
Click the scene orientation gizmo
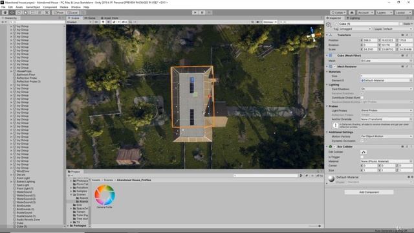click(x=313, y=35)
